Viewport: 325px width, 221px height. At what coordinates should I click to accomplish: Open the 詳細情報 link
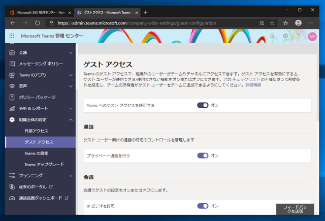pyautogui.click(x=253, y=85)
